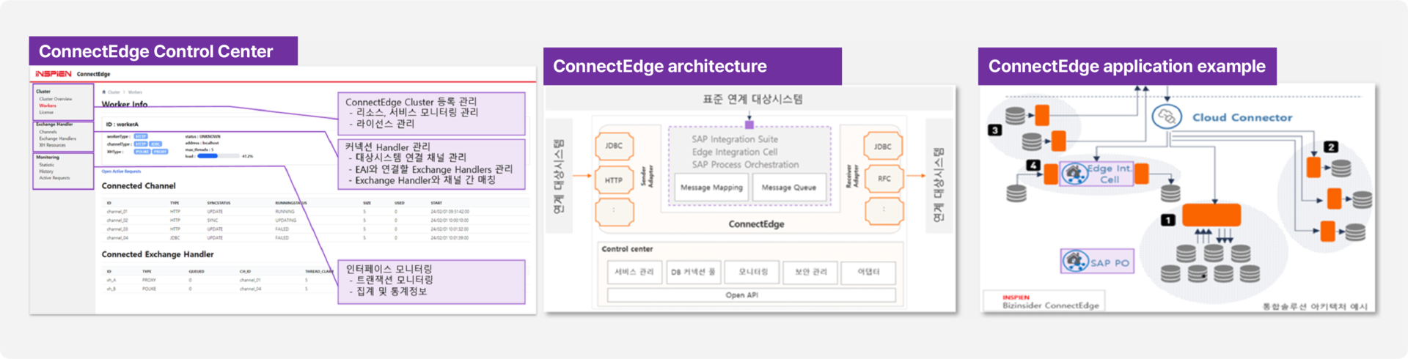Click the Worker Info heading

click(125, 105)
